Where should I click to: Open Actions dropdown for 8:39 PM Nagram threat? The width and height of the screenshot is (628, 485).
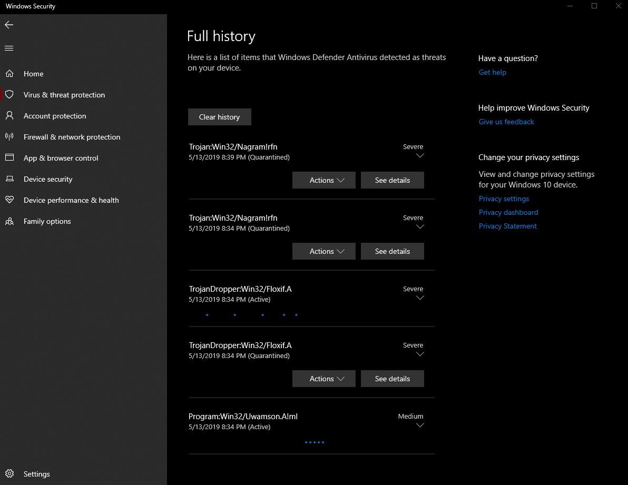[x=323, y=180]
